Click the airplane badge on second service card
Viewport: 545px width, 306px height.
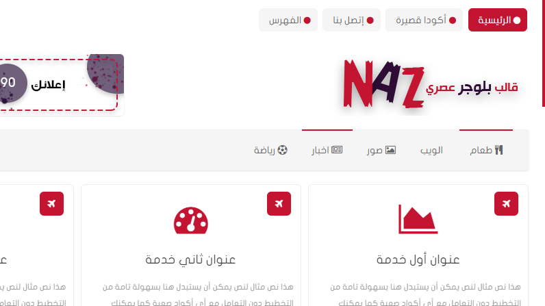279,203
